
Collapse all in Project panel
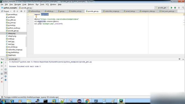[17, 11]
